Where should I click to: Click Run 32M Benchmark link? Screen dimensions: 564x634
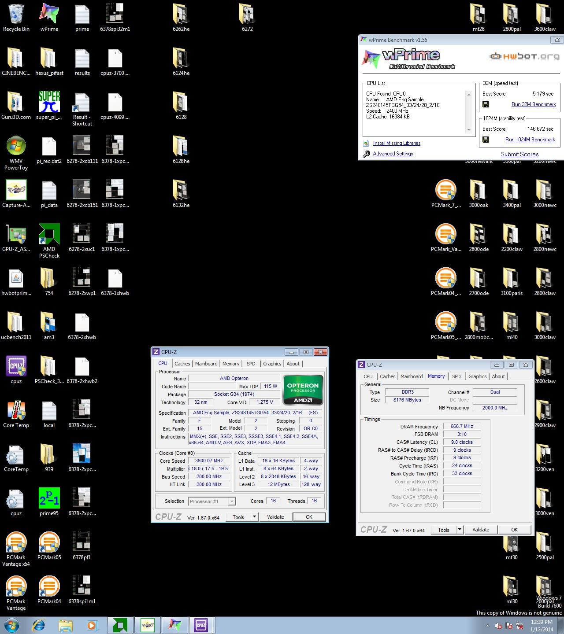(534, 104)
